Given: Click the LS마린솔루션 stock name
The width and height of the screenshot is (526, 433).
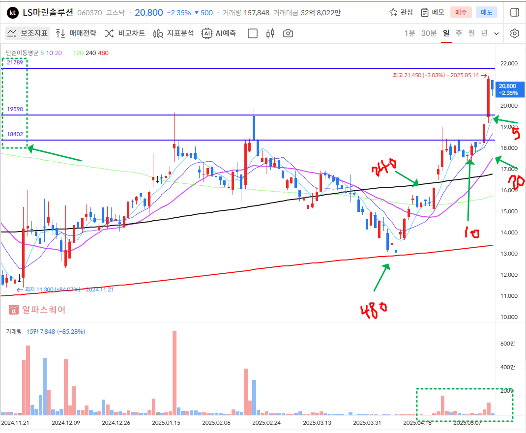Looking at the screenshot, I should [48, 12].
